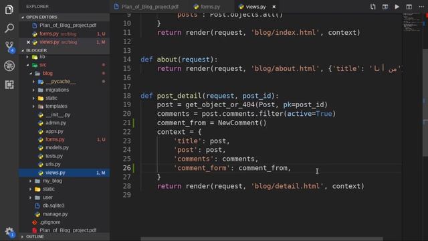Open the Explorer view in activity bar

[9, 10]
